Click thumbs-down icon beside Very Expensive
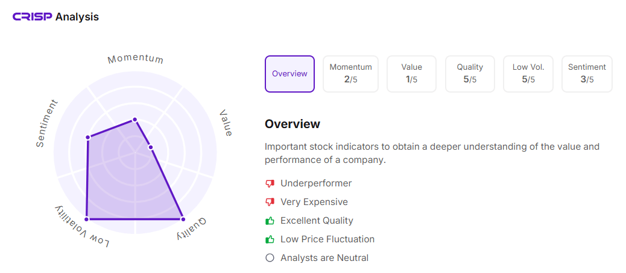Viewport: 626px width, 273px height. click(270, 202)
